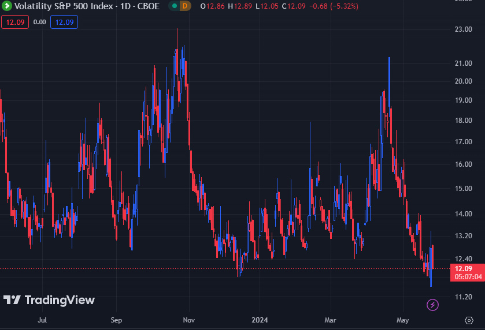Open chart settings hexagon gear icon
Screen dimensions: 485x330
coord(469,320)
